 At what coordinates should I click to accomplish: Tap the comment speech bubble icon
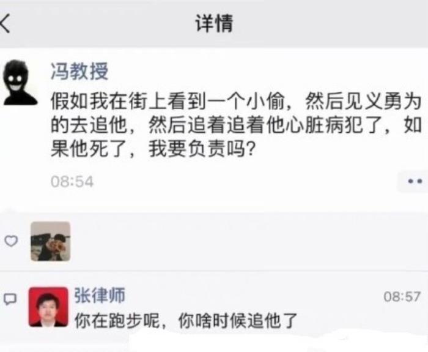click(x=10, y=299)
